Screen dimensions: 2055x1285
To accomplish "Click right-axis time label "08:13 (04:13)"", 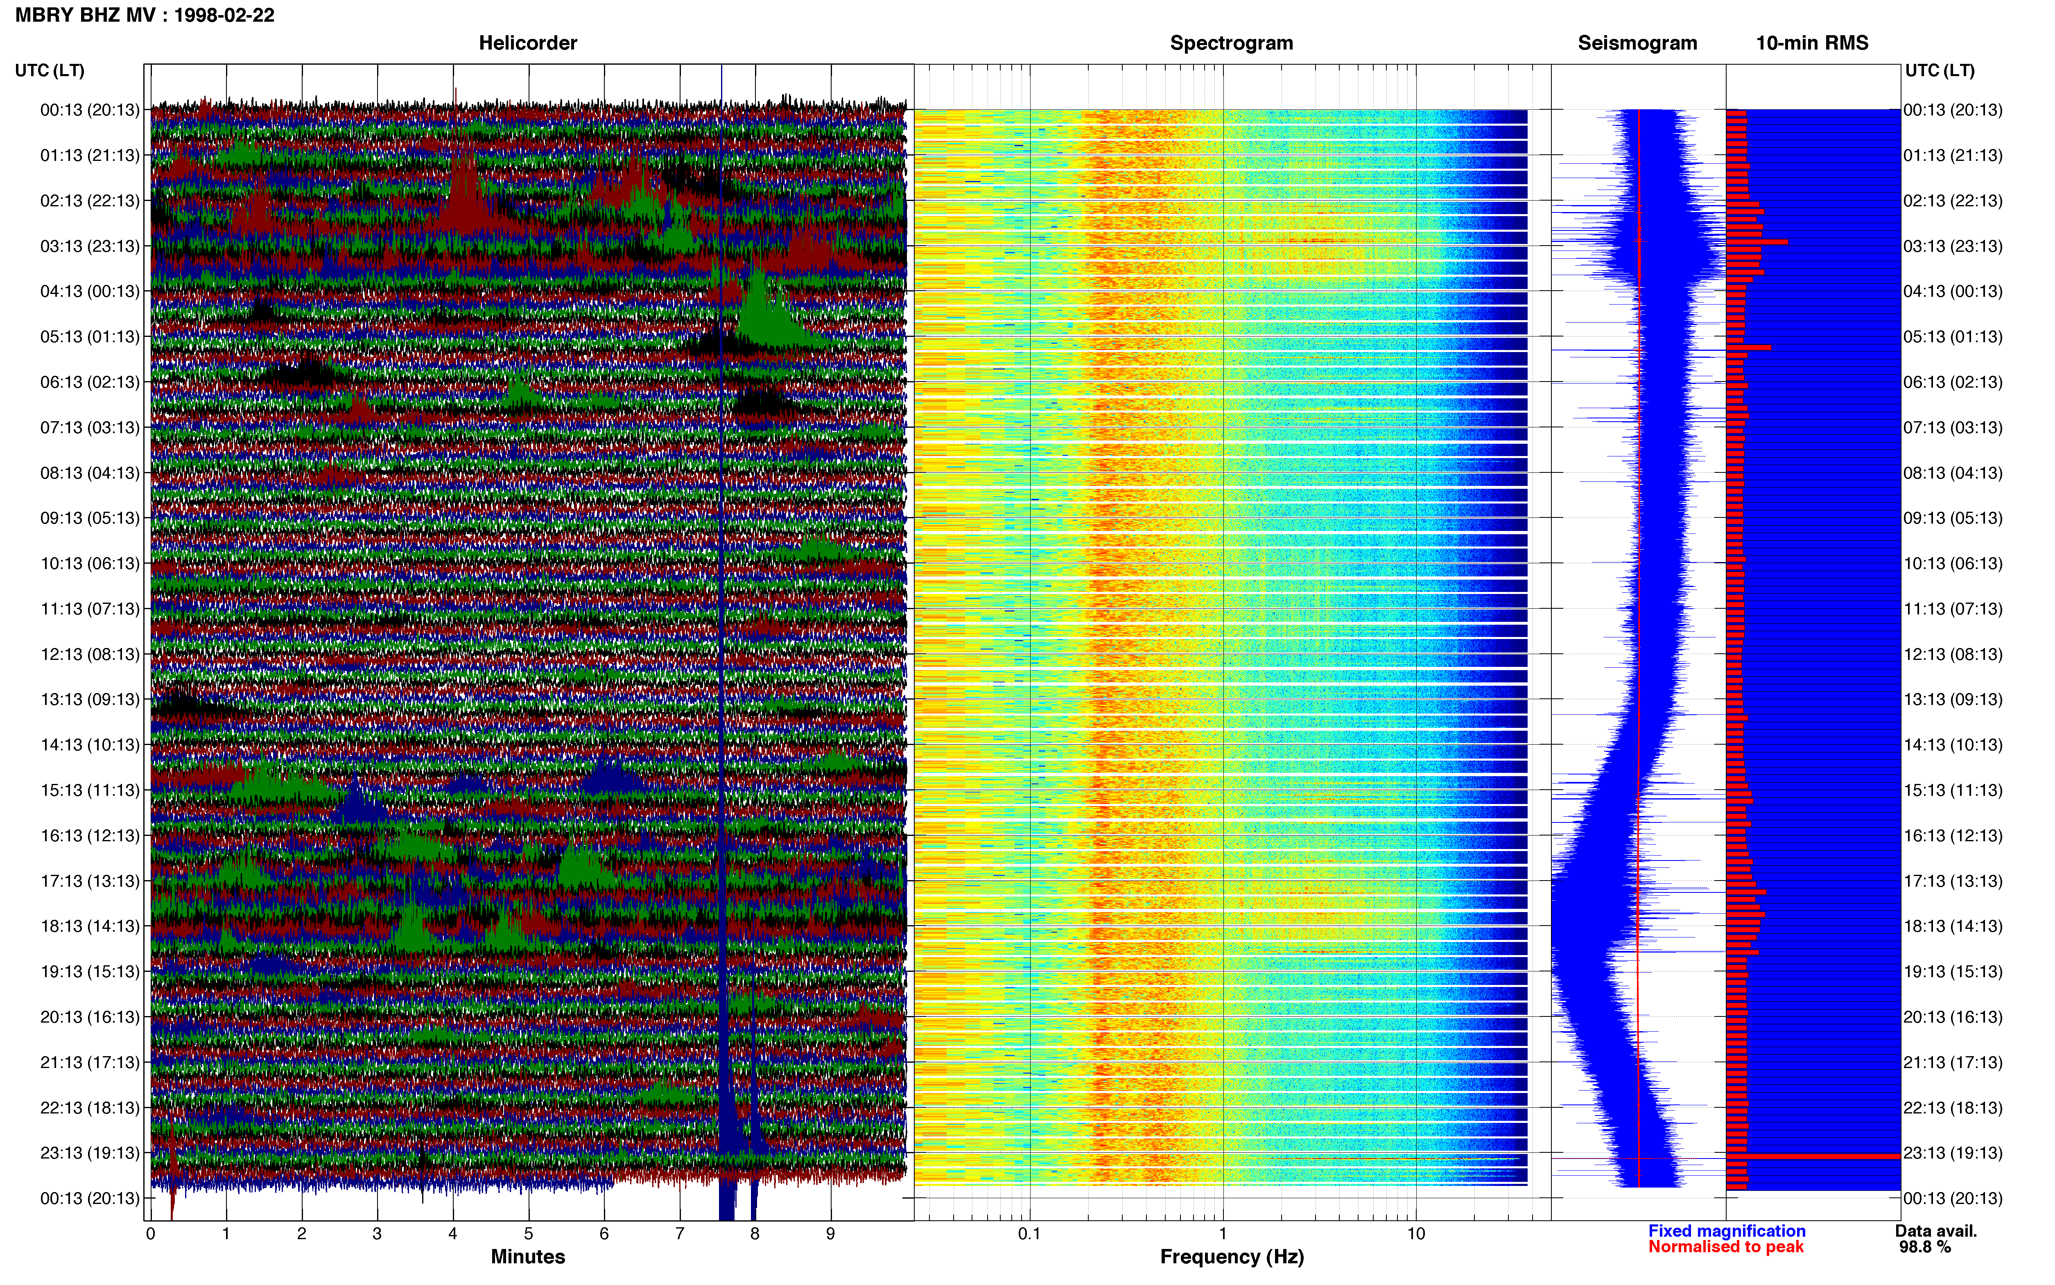I will click(x=1952, y=472).
